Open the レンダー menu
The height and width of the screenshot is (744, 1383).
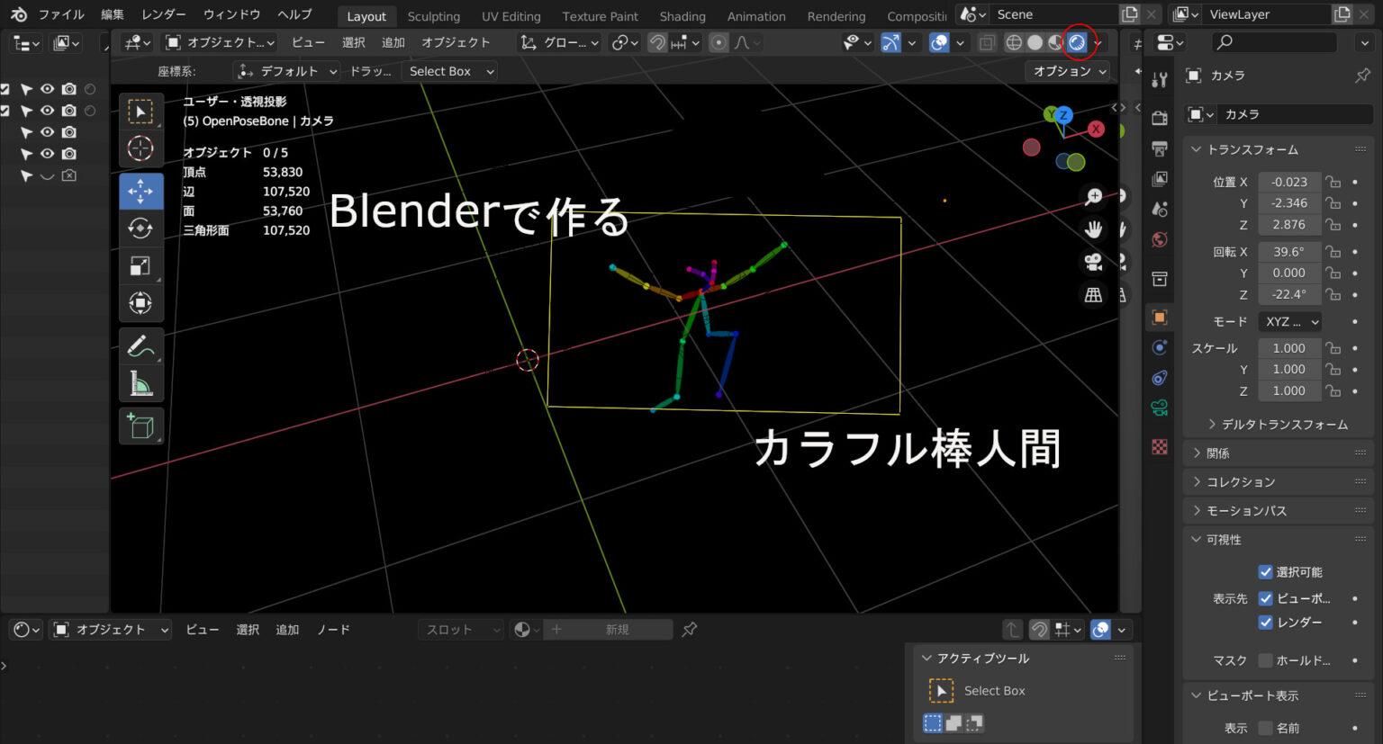coord(163,15)
